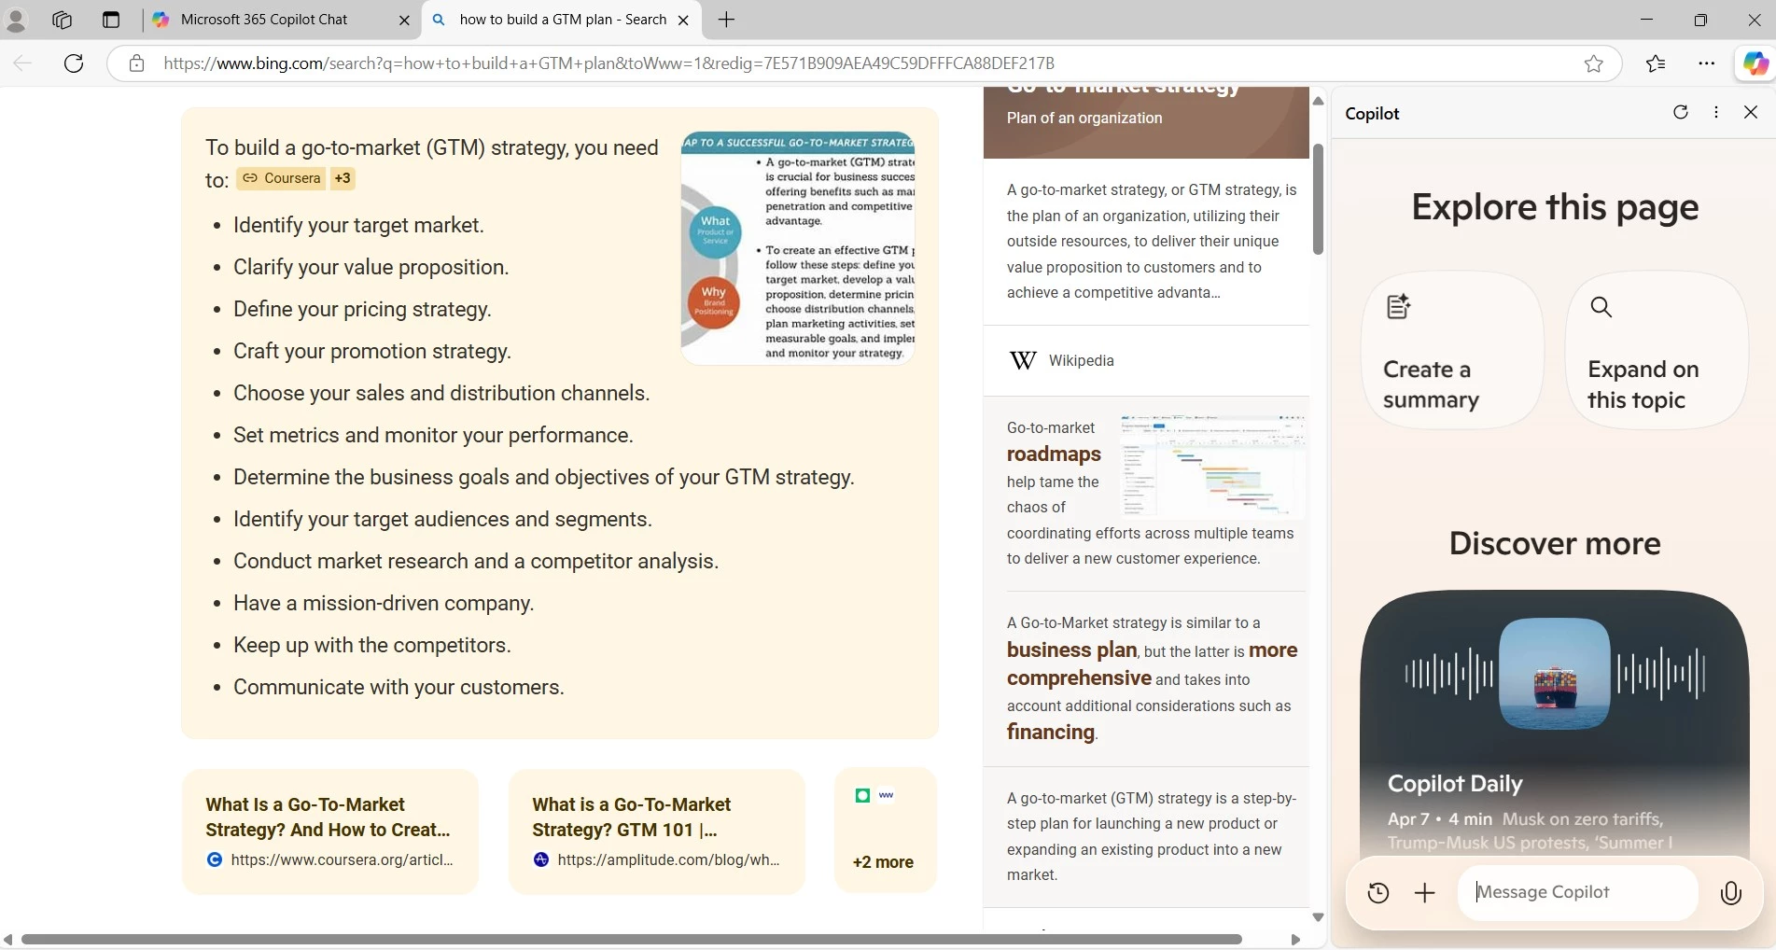Click the 'financing' highlighted text

[1051, 733]
